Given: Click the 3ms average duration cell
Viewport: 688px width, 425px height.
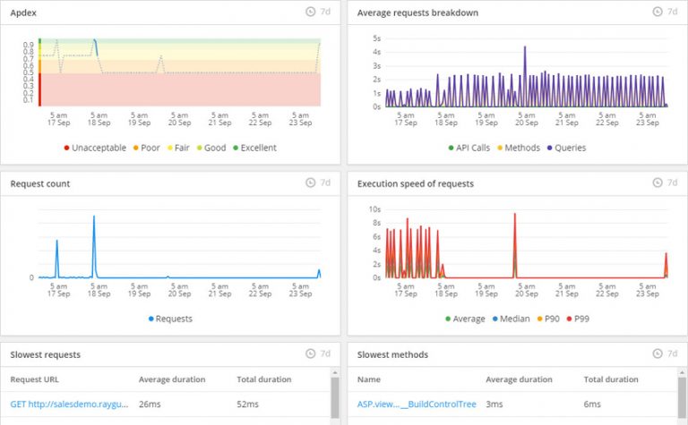Looking at the screenshot, I should 494,404.
